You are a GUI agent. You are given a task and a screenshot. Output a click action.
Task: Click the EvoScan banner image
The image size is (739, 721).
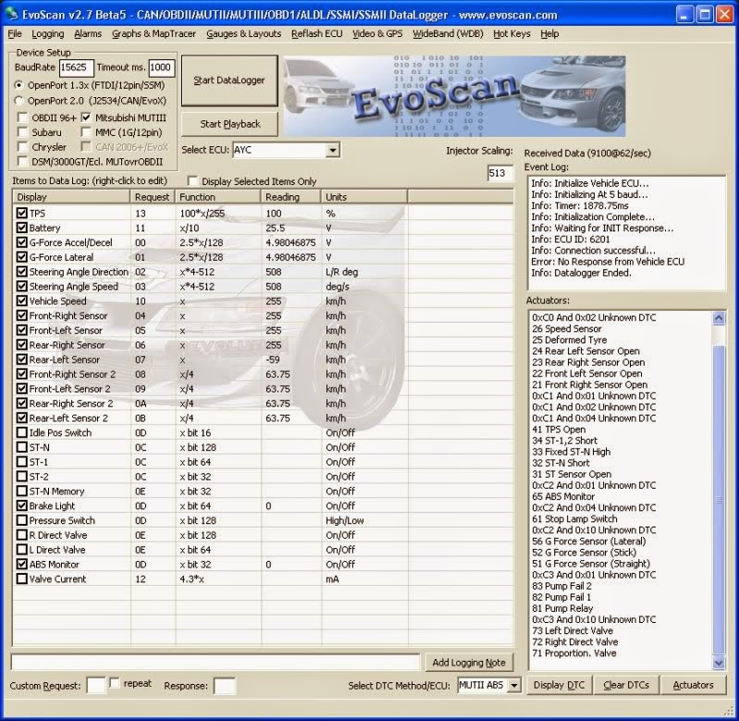[x=454, y=96]
